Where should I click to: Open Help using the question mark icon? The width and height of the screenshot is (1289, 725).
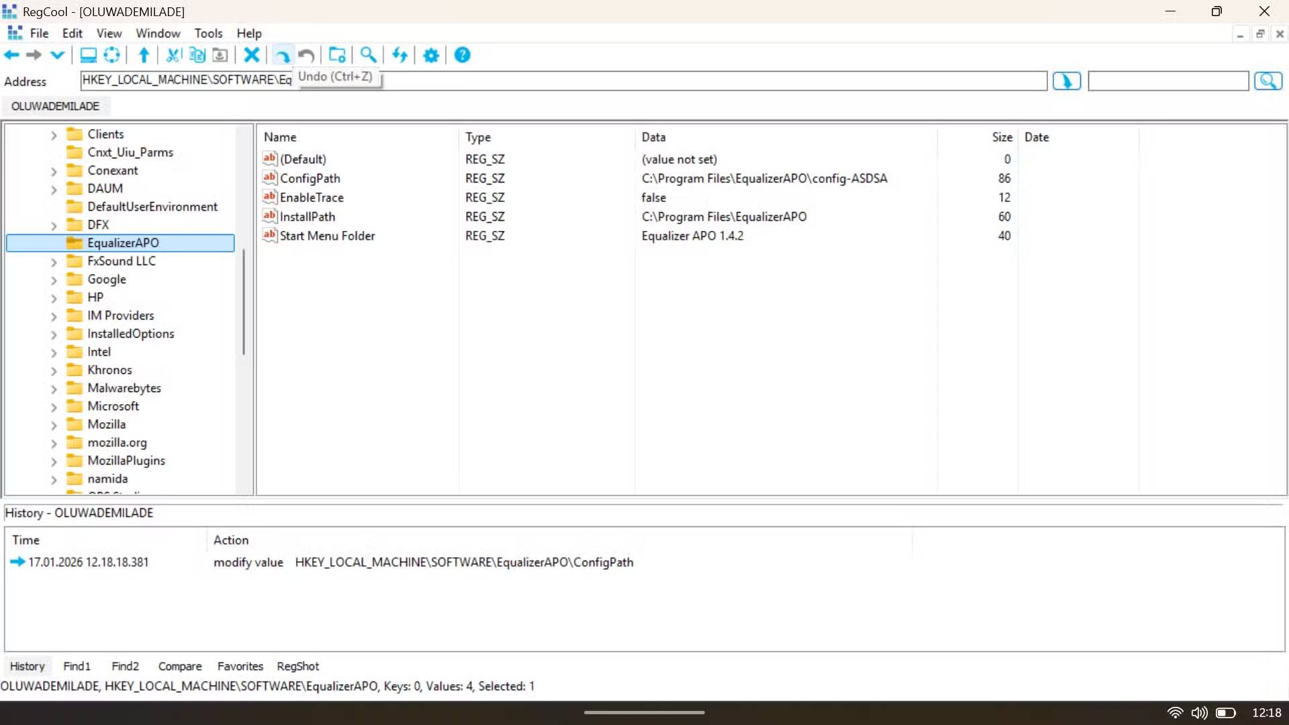462,55
